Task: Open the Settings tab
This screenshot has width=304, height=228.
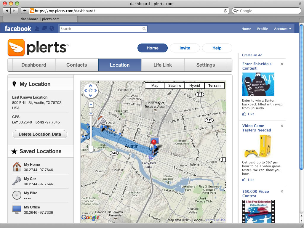Action: pyautogui.click(x=206, y=65)
